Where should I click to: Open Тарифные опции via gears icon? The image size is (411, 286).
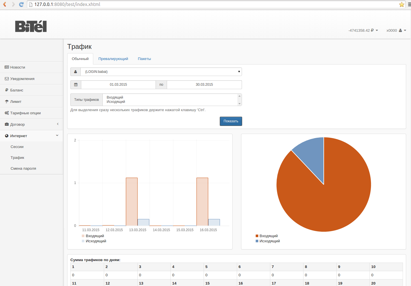point(7,113)
